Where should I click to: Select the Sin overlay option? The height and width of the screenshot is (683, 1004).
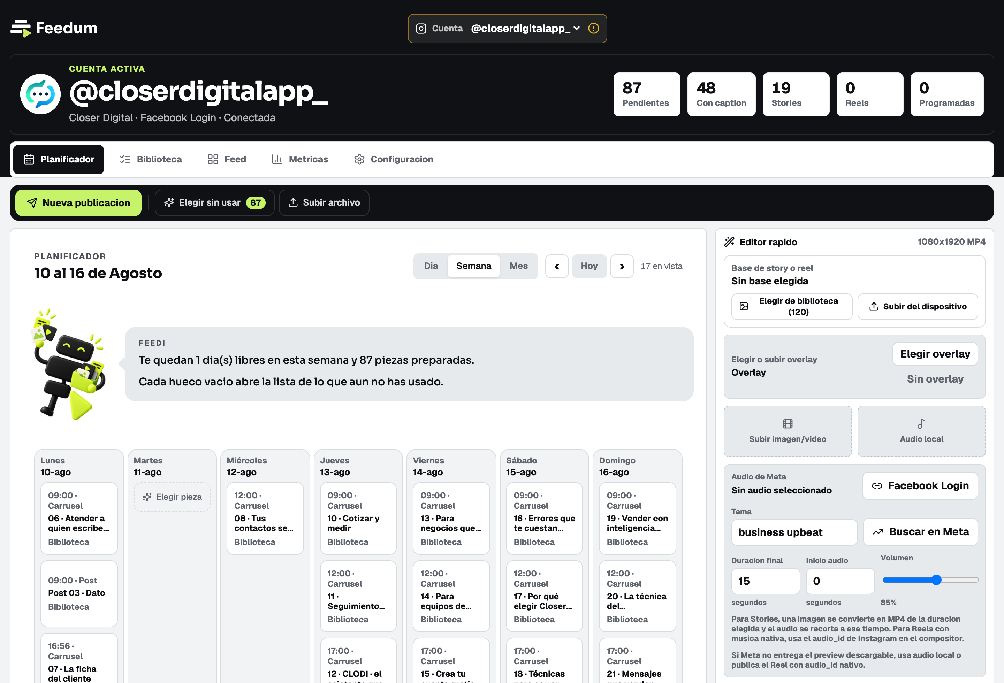click(935, 379)
